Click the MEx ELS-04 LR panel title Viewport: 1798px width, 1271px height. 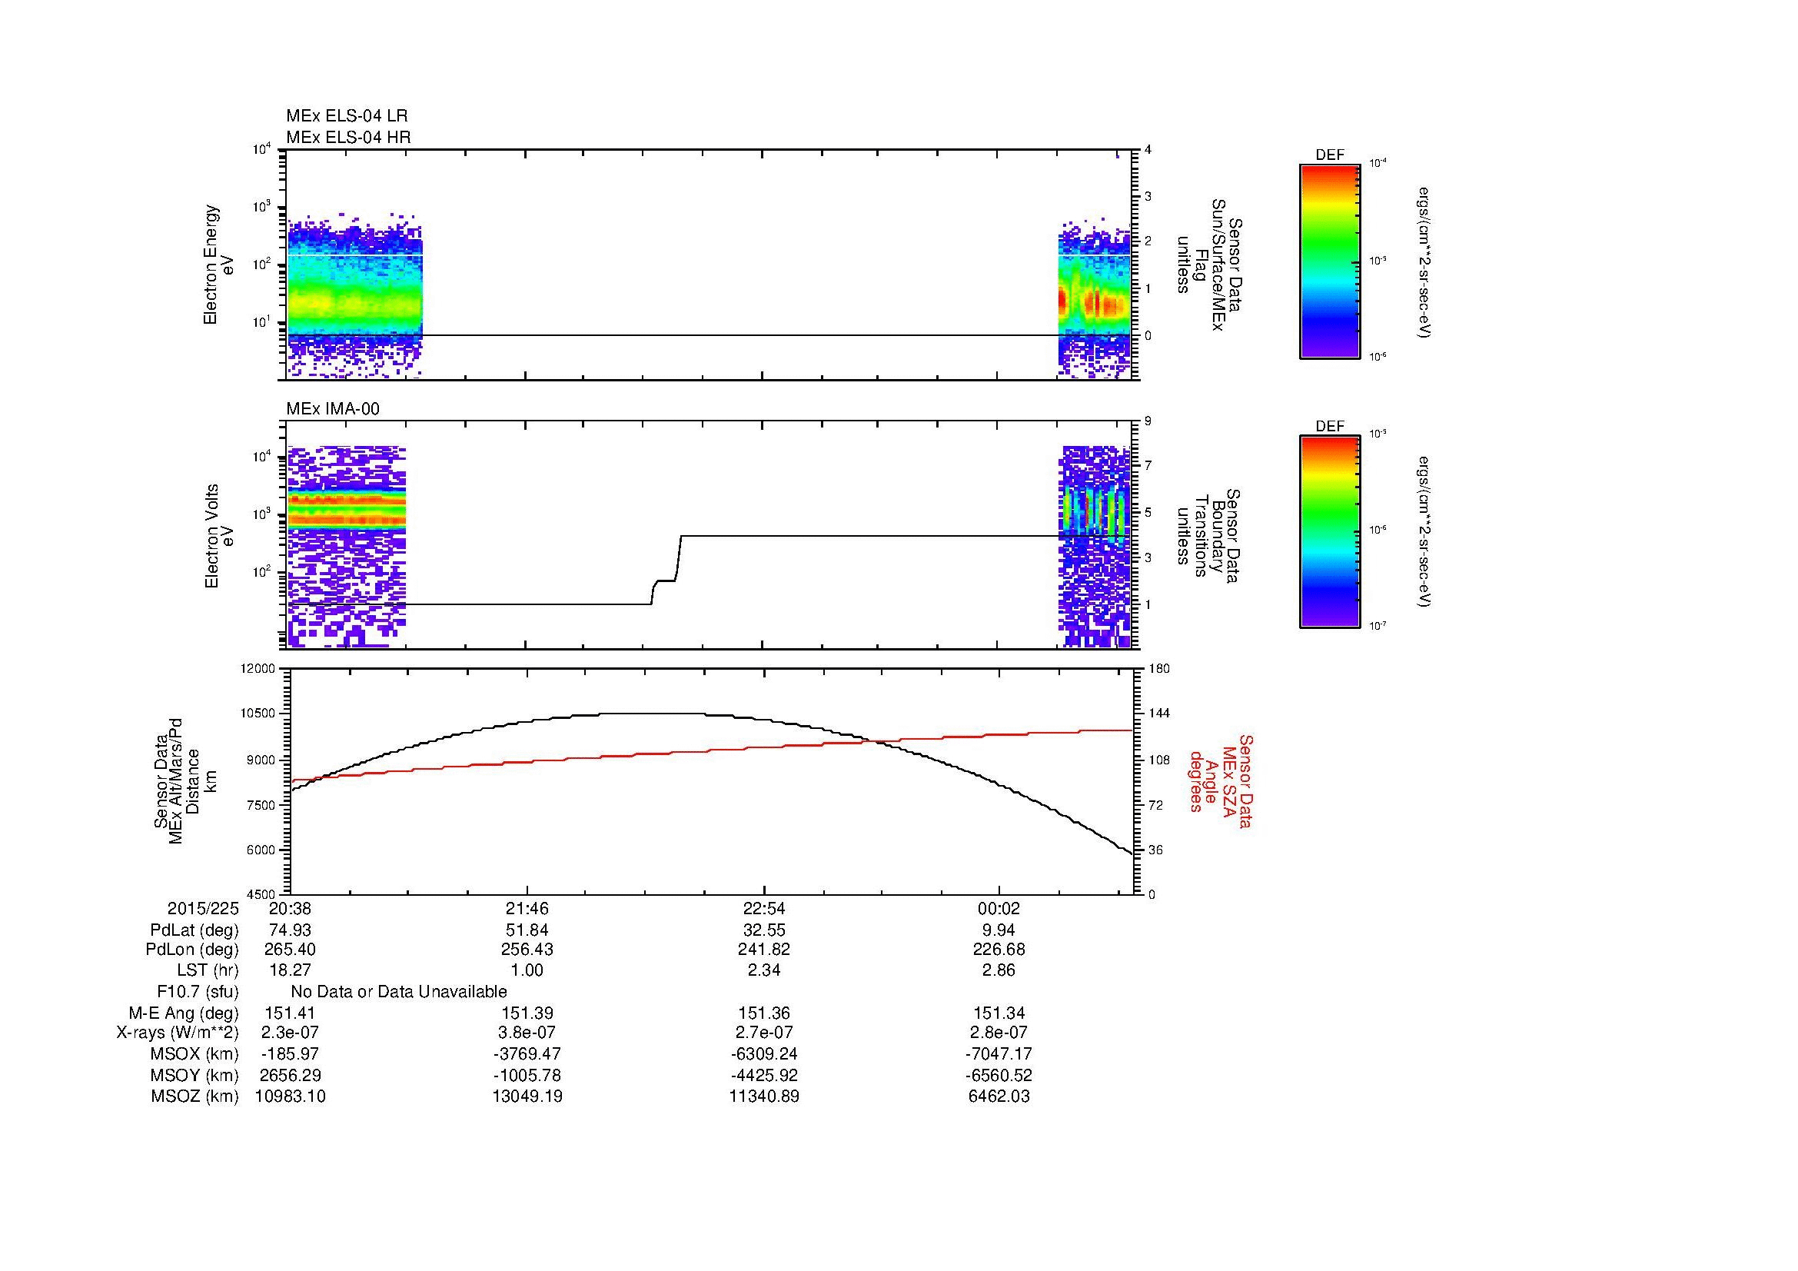click(346, 116)
